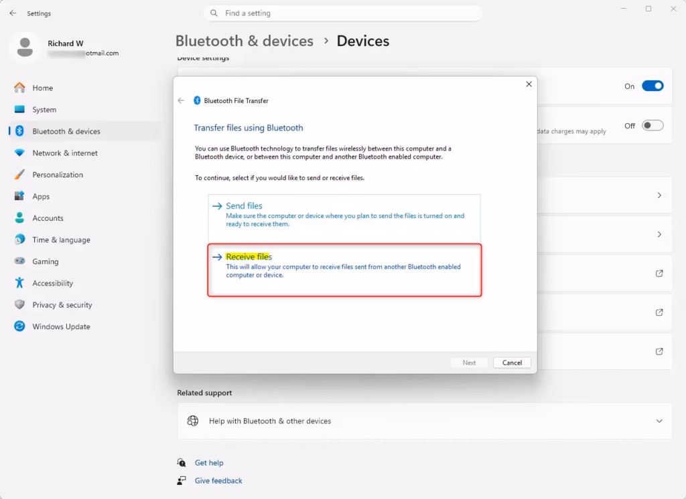Turn off the On toggle switch
The height and width of the screenshot is (499, 686).
point(653,86)
